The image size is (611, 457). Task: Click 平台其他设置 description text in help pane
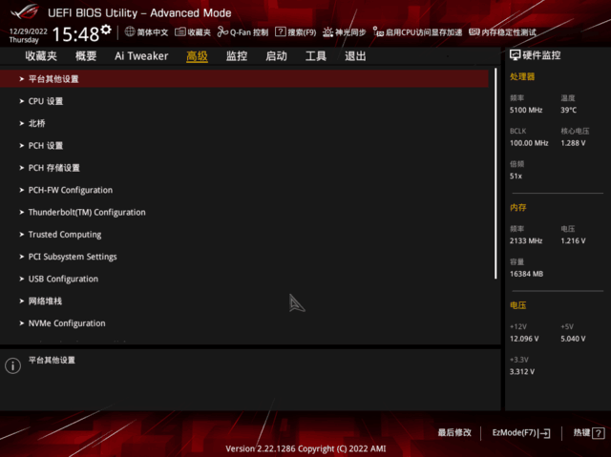click(52, 360)
